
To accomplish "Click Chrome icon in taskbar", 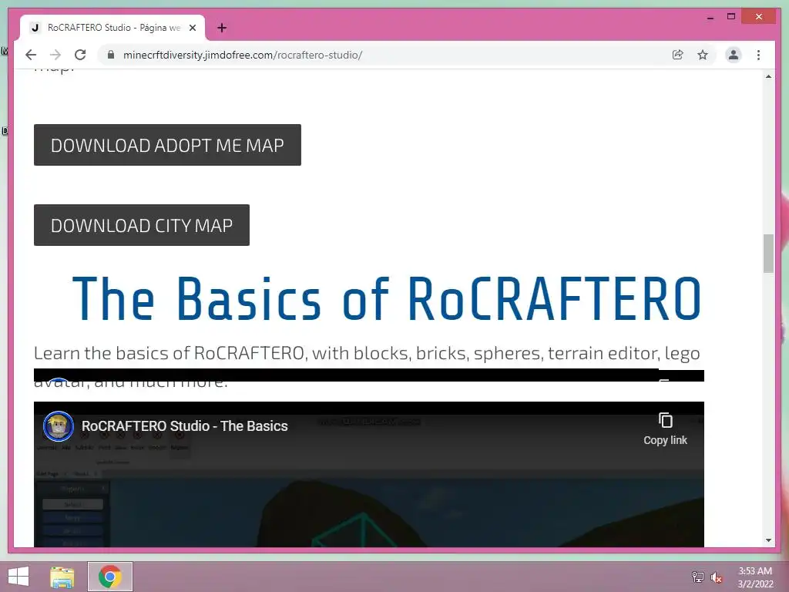I will [109, 577].
